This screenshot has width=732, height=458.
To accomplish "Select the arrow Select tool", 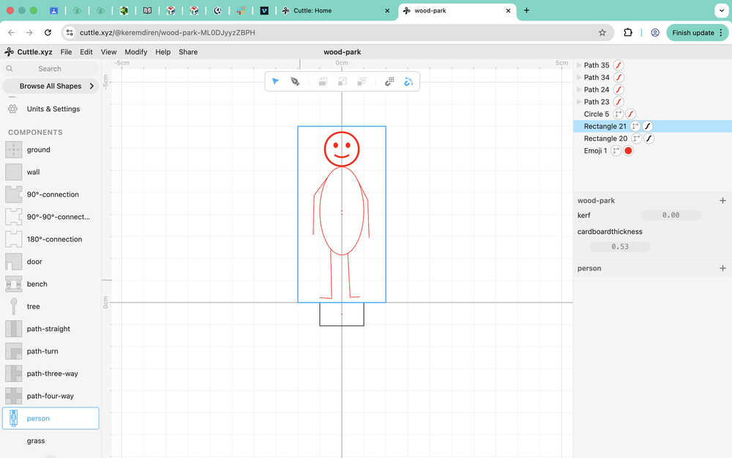I will pyautogui.click(x=275, y=81).
